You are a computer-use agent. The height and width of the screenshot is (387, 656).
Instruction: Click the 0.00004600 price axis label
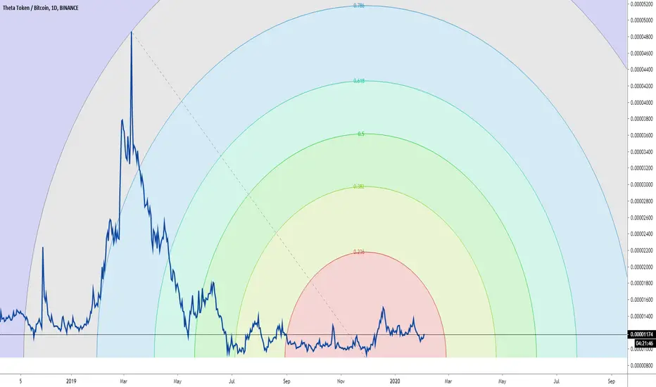[642, 53]
